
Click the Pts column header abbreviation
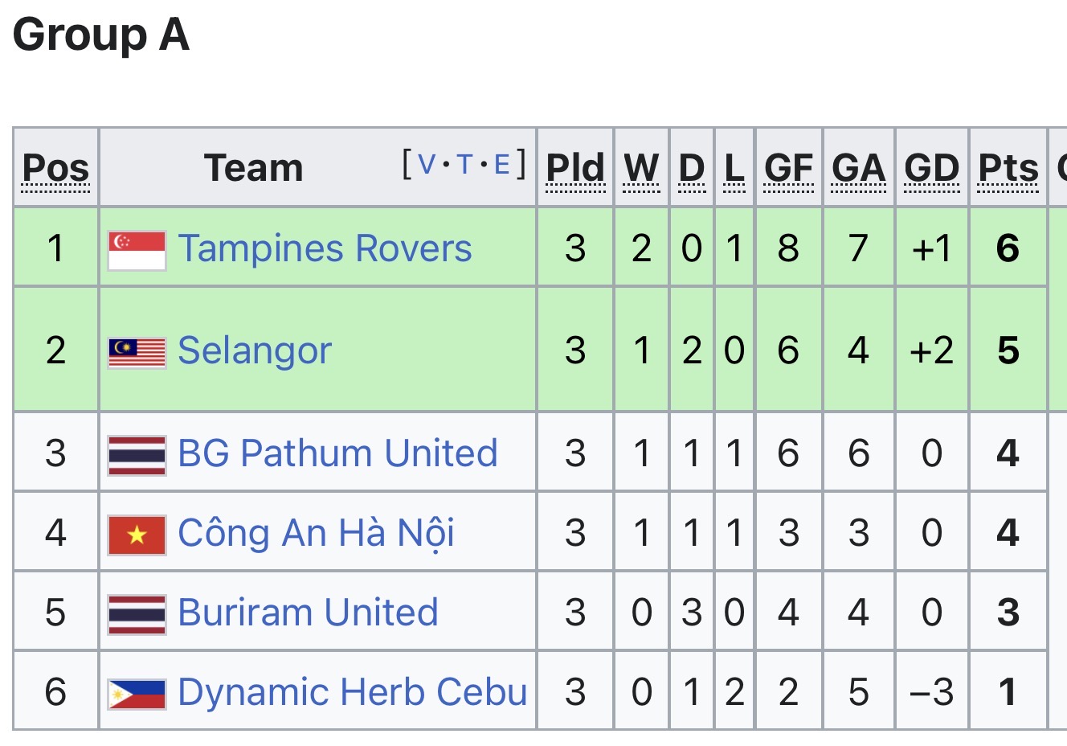click(x=1008, y=168)
